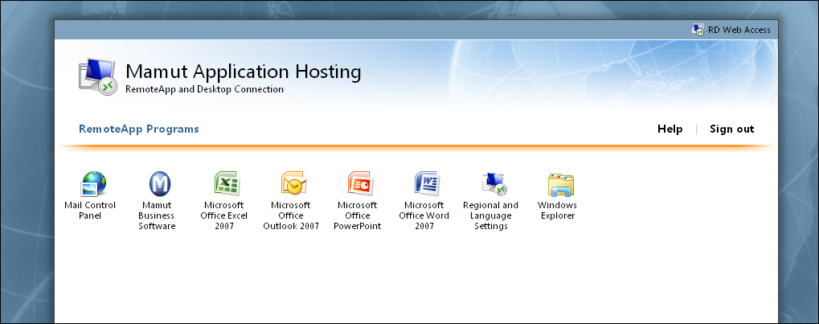Click the "Windows Explorer" label text
The height and width of the screenshot is (324, 819).
click(x=557, y=210)
